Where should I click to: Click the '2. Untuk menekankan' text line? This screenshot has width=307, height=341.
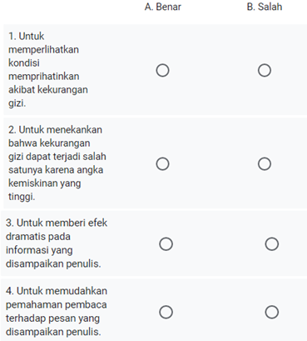click(55, 130)
